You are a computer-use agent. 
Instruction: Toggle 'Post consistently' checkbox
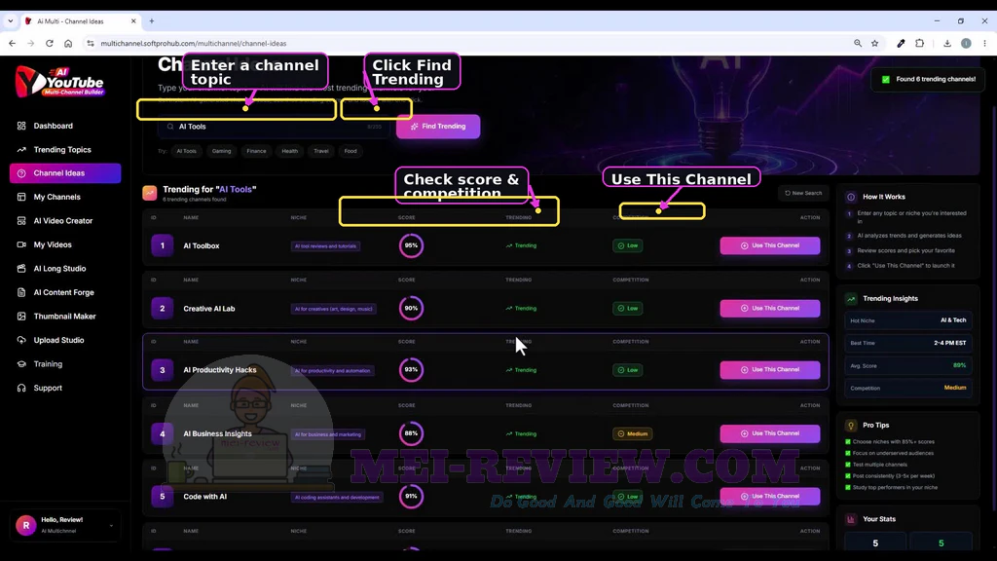click(x=848, y=476)
